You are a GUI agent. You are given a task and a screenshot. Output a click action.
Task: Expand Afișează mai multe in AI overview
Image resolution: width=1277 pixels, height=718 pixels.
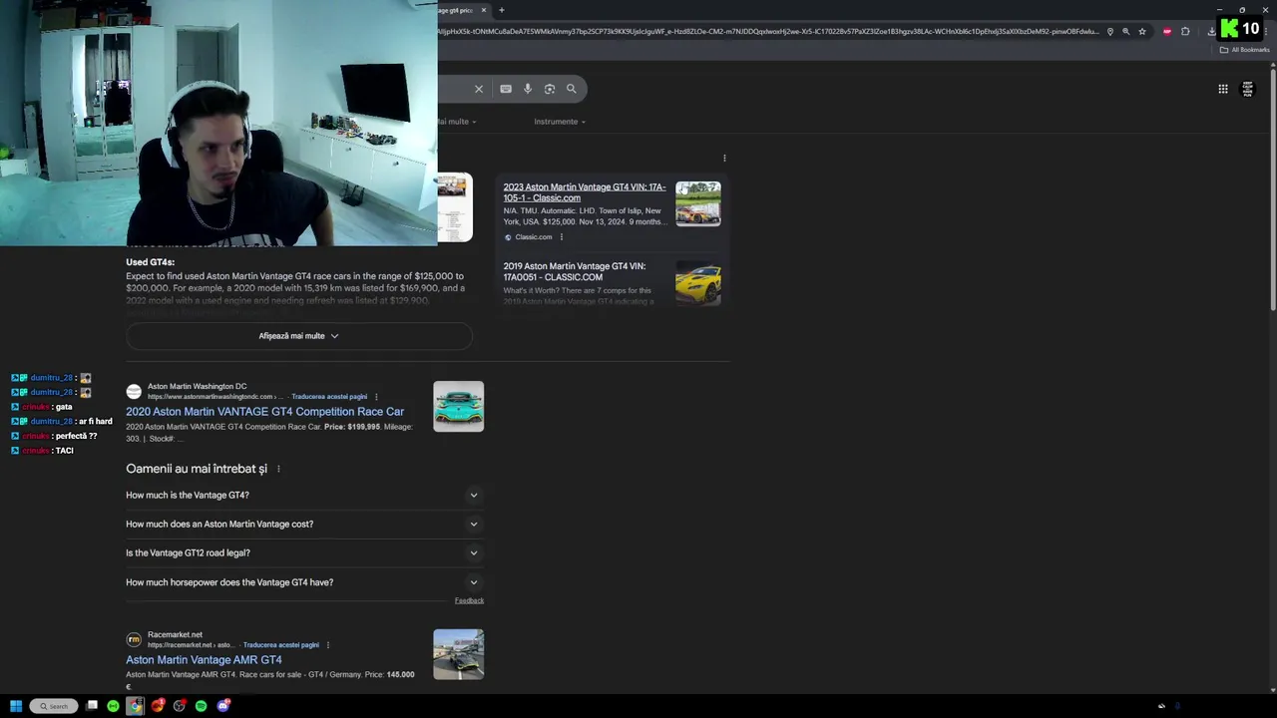point(299,336)
